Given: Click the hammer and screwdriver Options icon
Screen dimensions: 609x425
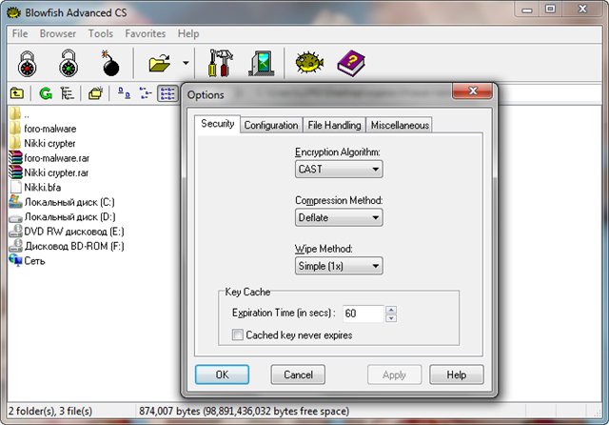Looking at the screenshot, I should [220, 63].
